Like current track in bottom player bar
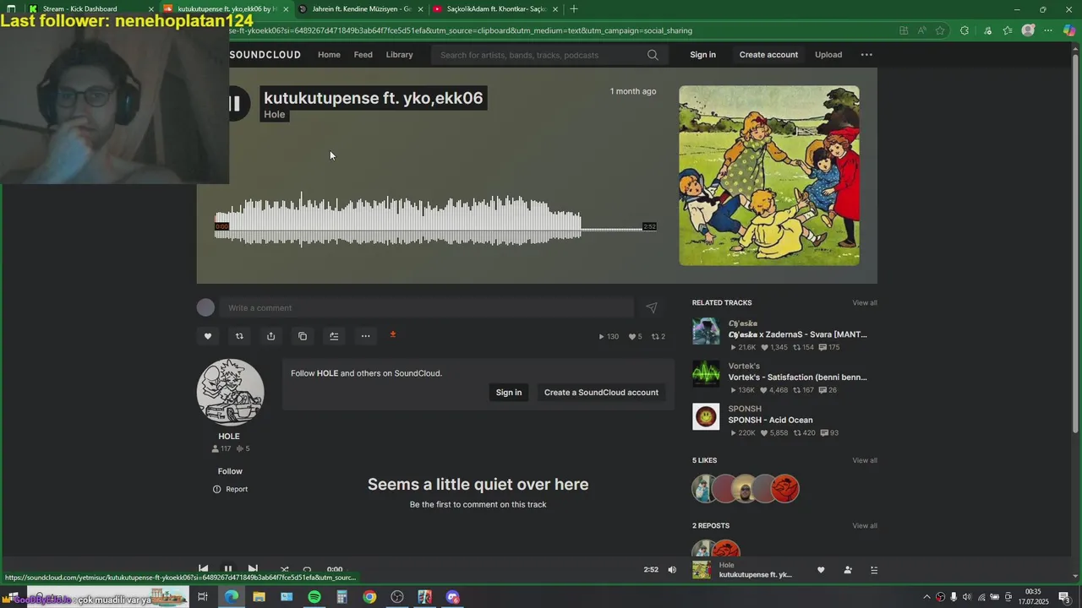The image size is (1082, 608). pyautogui.click(x=821, y=570)
